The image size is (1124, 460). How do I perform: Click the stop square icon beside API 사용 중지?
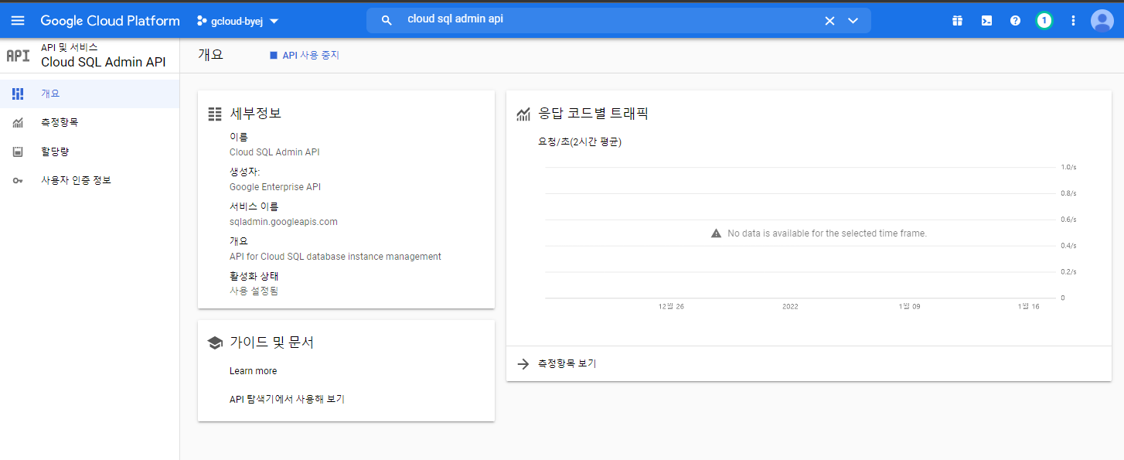[x=273, y=56]
